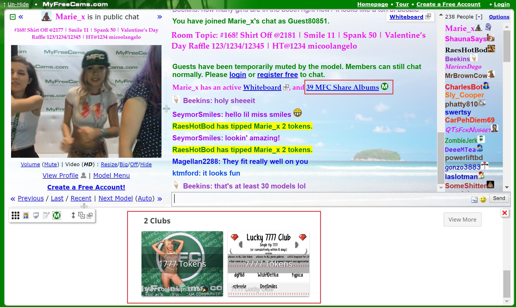The image size is (516, 307).
Task: Click the double left chevron before Previous
Action: pos(13,199)
